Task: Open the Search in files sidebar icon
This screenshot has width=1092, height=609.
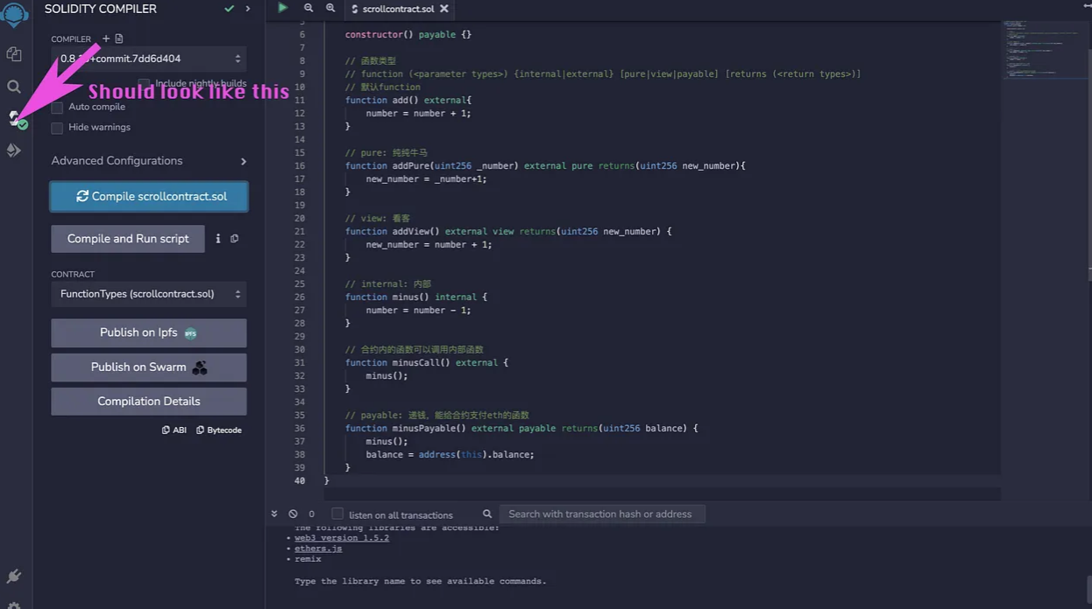Action: (x=14, y=87)
